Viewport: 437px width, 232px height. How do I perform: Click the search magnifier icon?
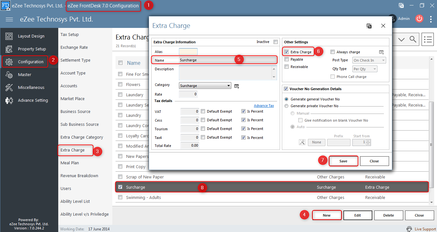click(x=413, y=39)
